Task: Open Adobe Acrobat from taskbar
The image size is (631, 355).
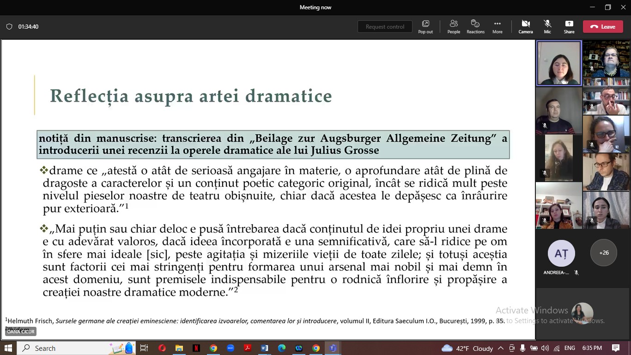Action: (248, 348)
